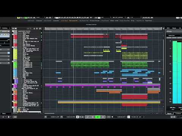Click the lock icon beside right locator

(77, 117)
